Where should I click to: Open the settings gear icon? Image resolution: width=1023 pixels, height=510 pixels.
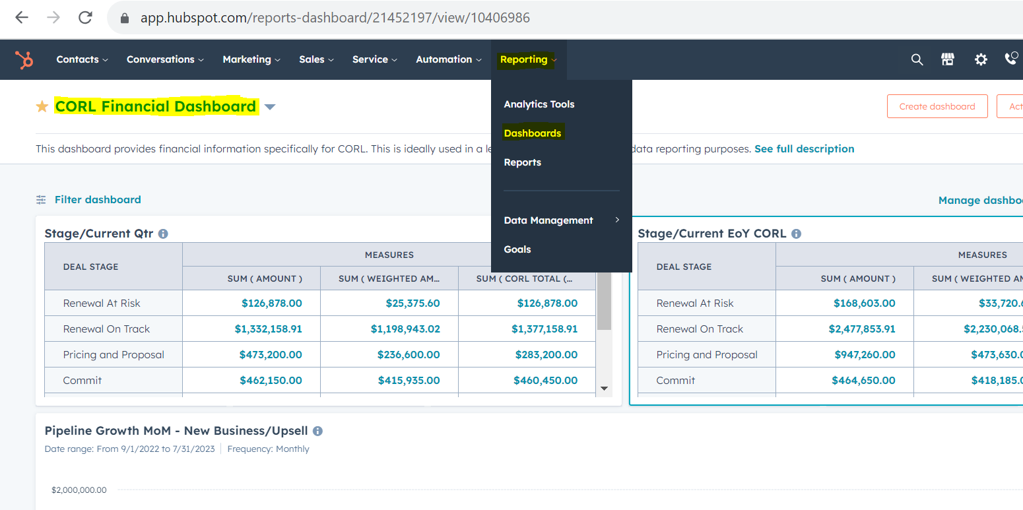[x=981, y=59]
